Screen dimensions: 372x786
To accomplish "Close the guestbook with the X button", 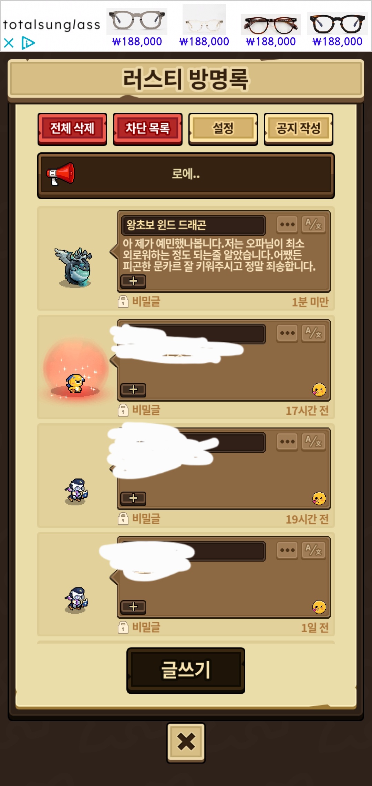I will pos(186,742).
